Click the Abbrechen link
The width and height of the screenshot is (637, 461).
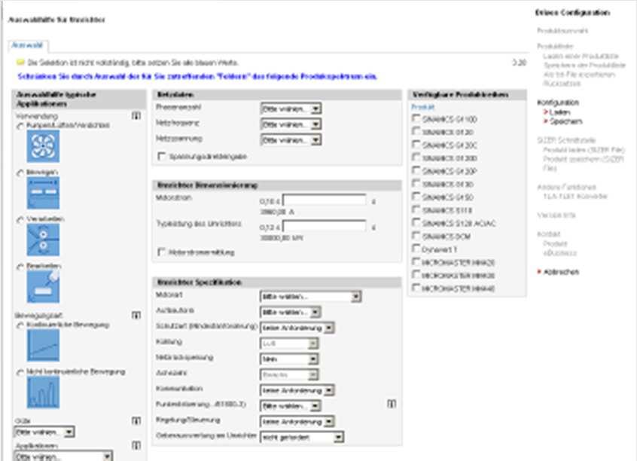pyautogui.click(x=561, y=272)
